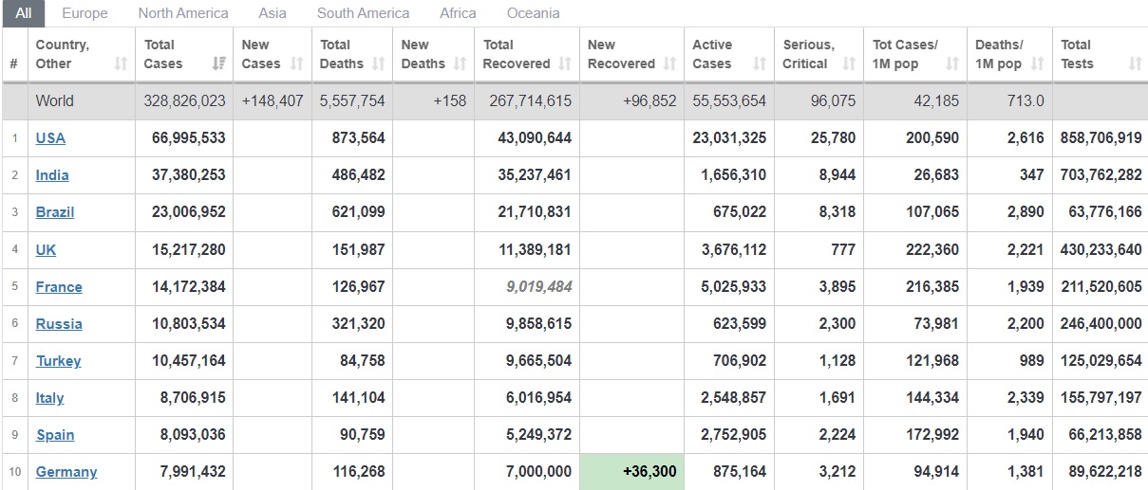Click World total cases 328,826,023

click(184, 100)
